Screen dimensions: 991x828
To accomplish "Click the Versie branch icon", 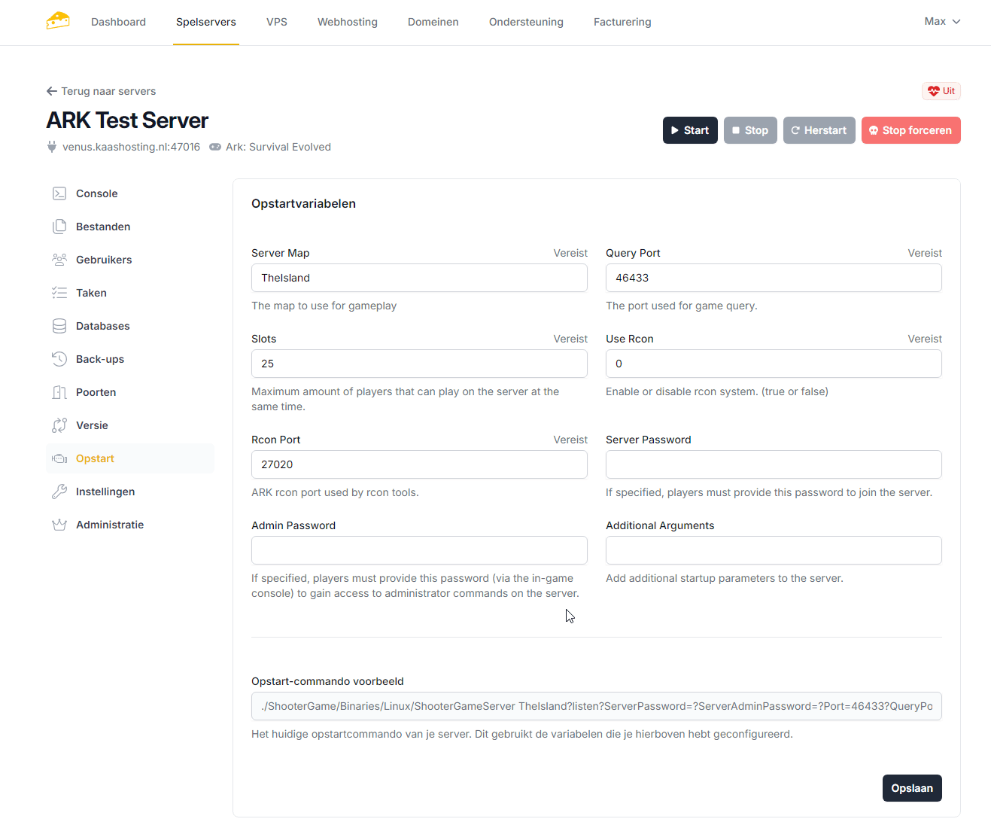I will click(x=59, y=425).
